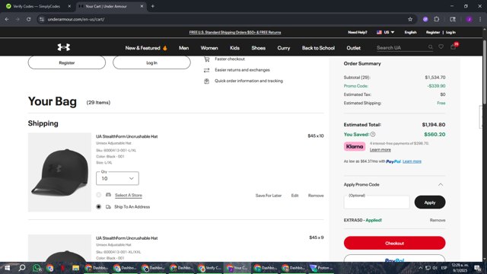Open the browser extensions puzzle icon
This screenshot has width=487, height=274.
click(x=436, y=19)
